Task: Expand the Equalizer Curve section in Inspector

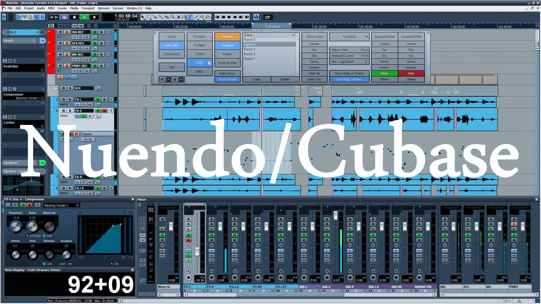Action: point(20,171)
